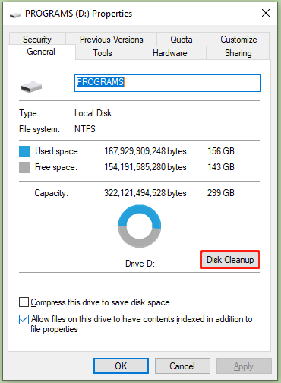Screen dimensions: 281x383
Task: Select the Customize tab
Action: (x=238, y=39)
